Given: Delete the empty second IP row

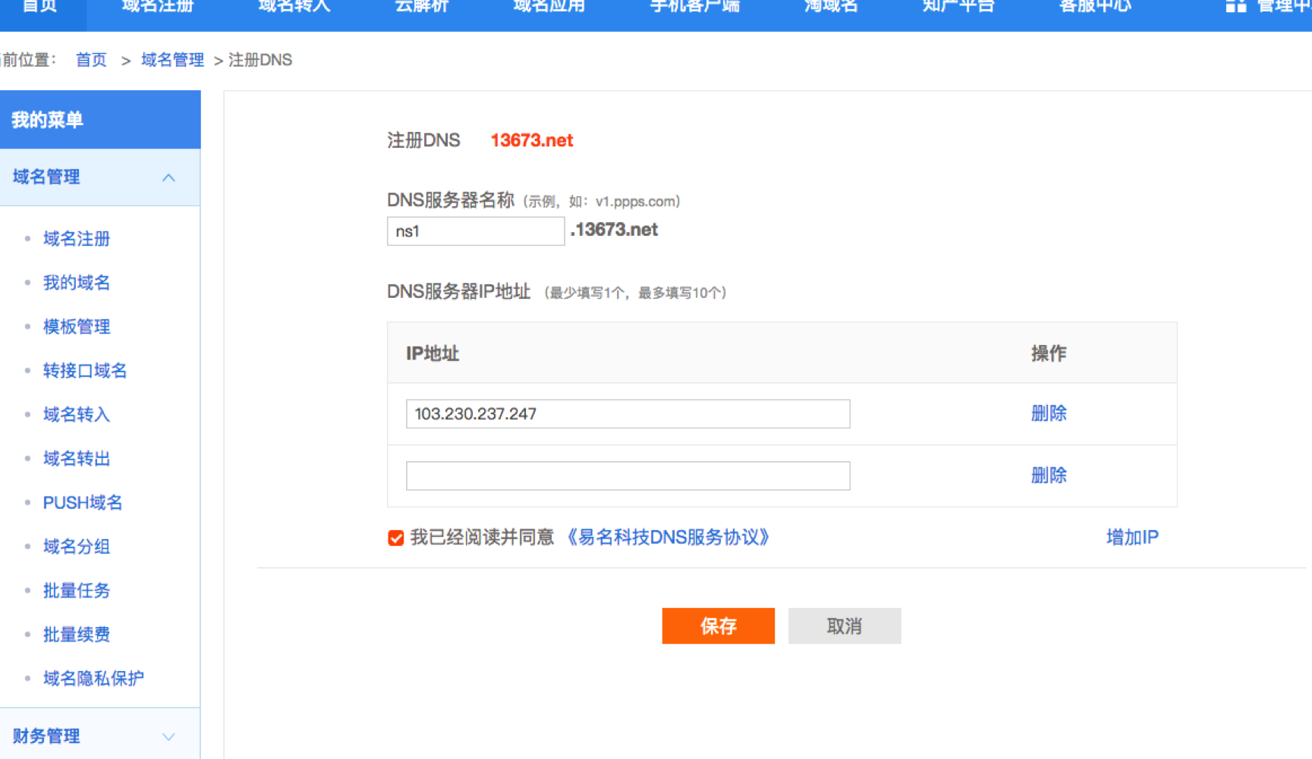Looking at the screenshot, I should 1048,475.
